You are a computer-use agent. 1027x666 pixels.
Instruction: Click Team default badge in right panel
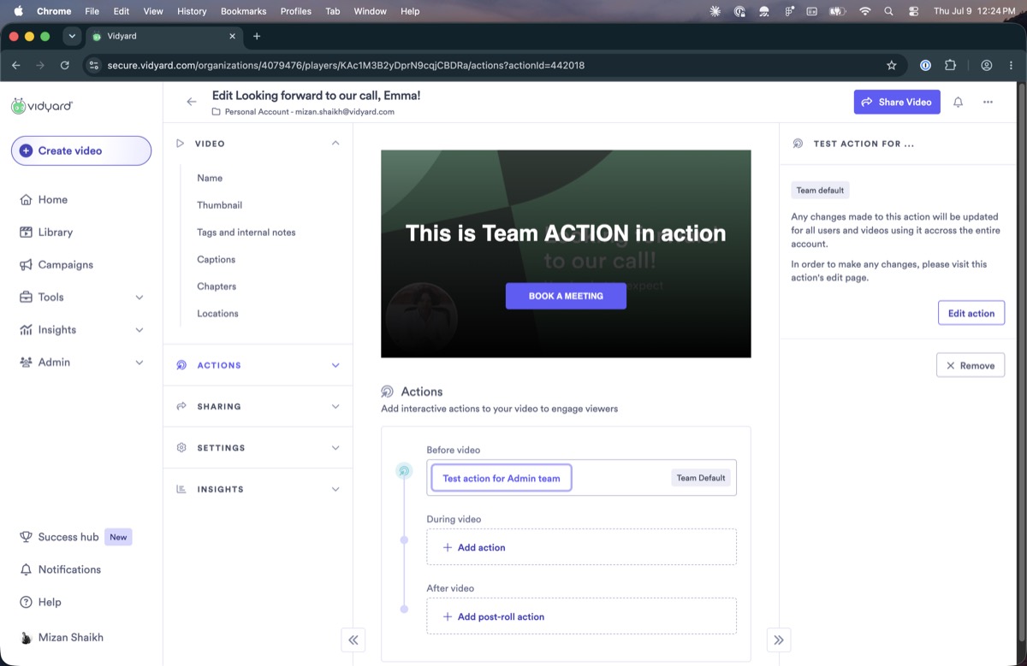pyautogui.click(x=820, y=191)
